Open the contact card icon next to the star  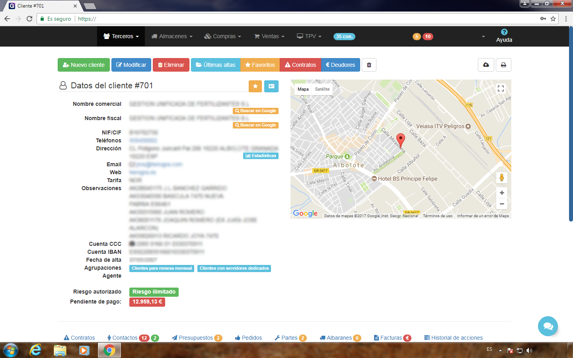point(271,86)
